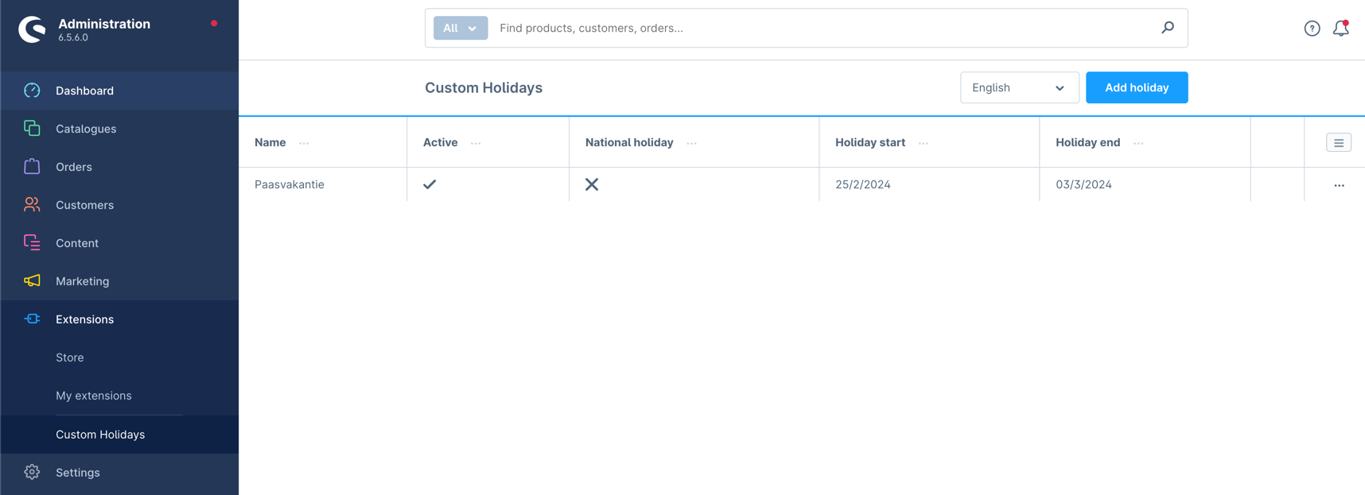Collapse the Extensions menu section
This screenshot has width=1365, height=495.
[119, 319]
